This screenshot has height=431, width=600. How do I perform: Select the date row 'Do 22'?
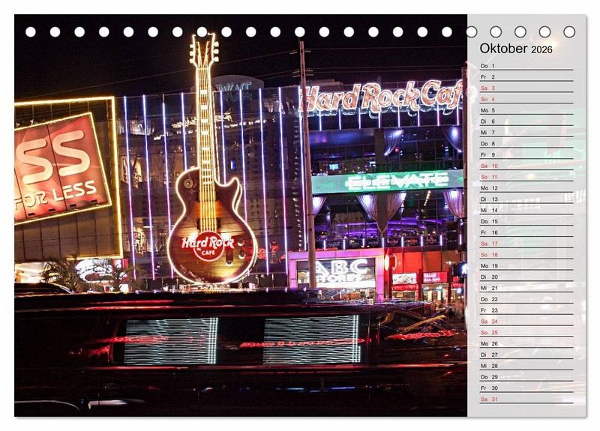[x=526, y=298]
